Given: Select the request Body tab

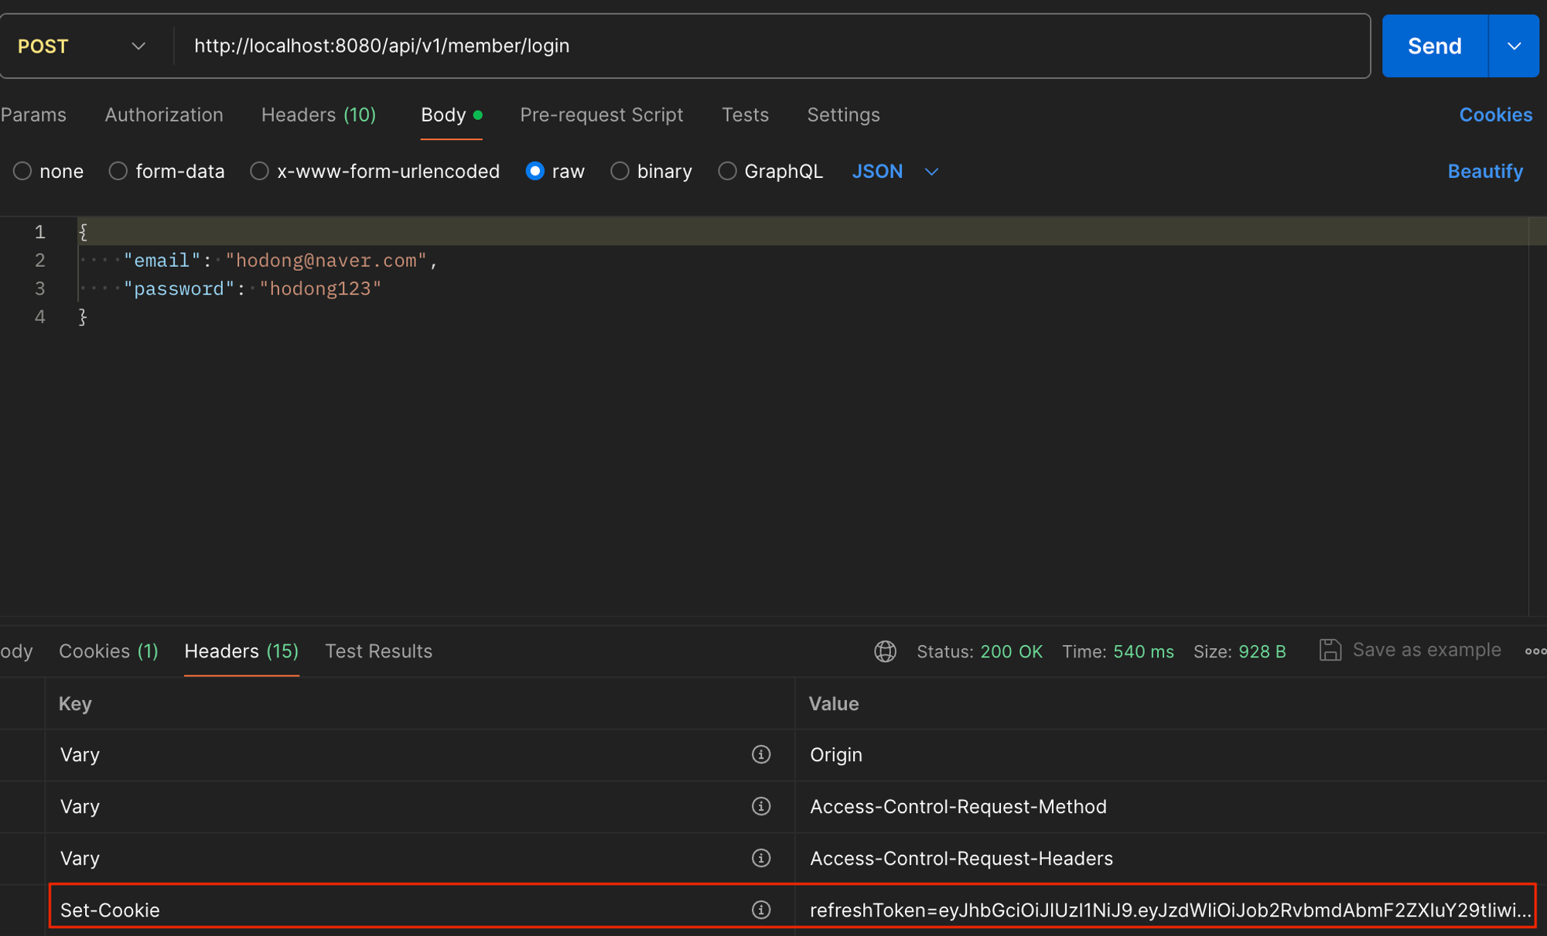Looking at the screenshot, I should [x=451, y=114].
